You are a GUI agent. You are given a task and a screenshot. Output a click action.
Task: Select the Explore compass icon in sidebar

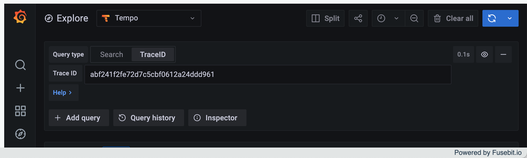[x=20, y=134]
